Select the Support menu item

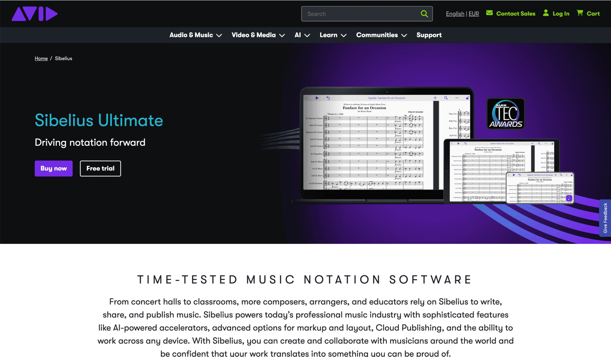[429, 35]
